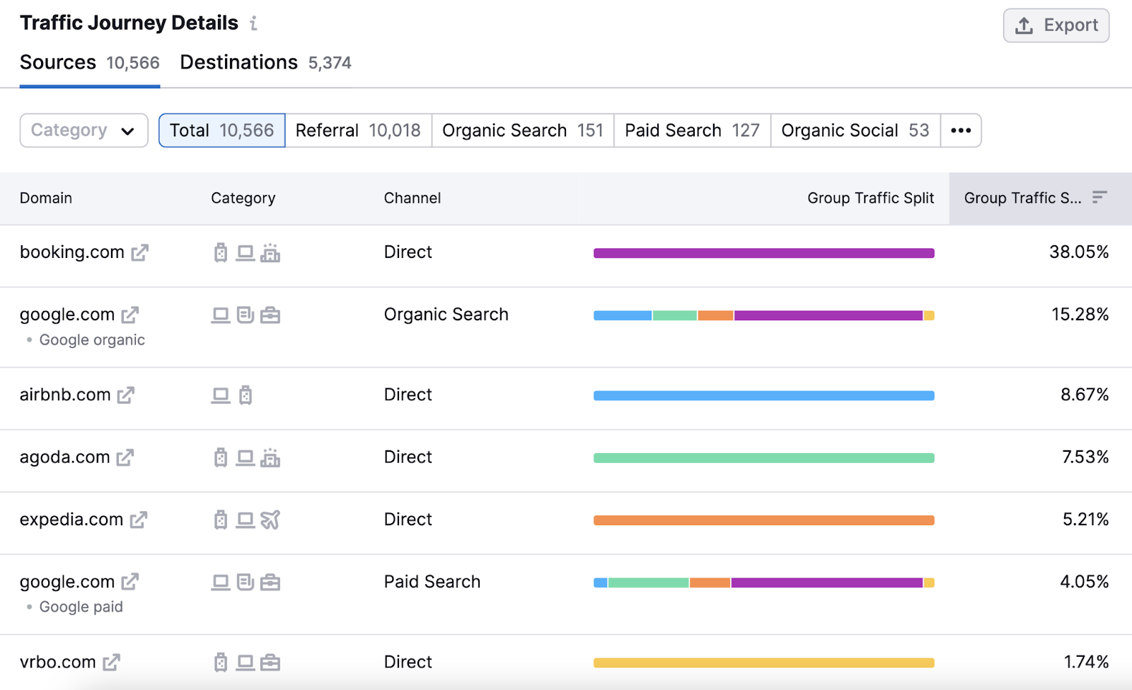1132x690 pixels.
Task: Click the hotel category icon for agoda.com
Action: 271,457
